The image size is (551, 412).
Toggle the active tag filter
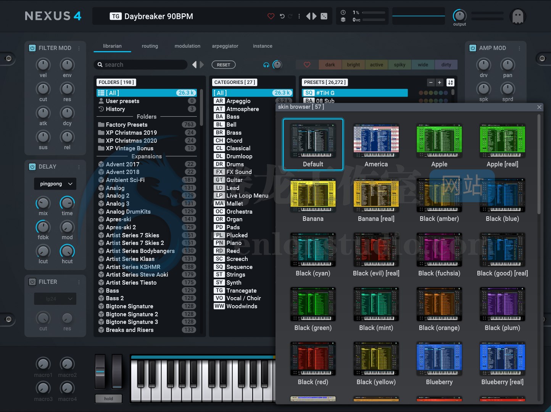tap(377, 65)
